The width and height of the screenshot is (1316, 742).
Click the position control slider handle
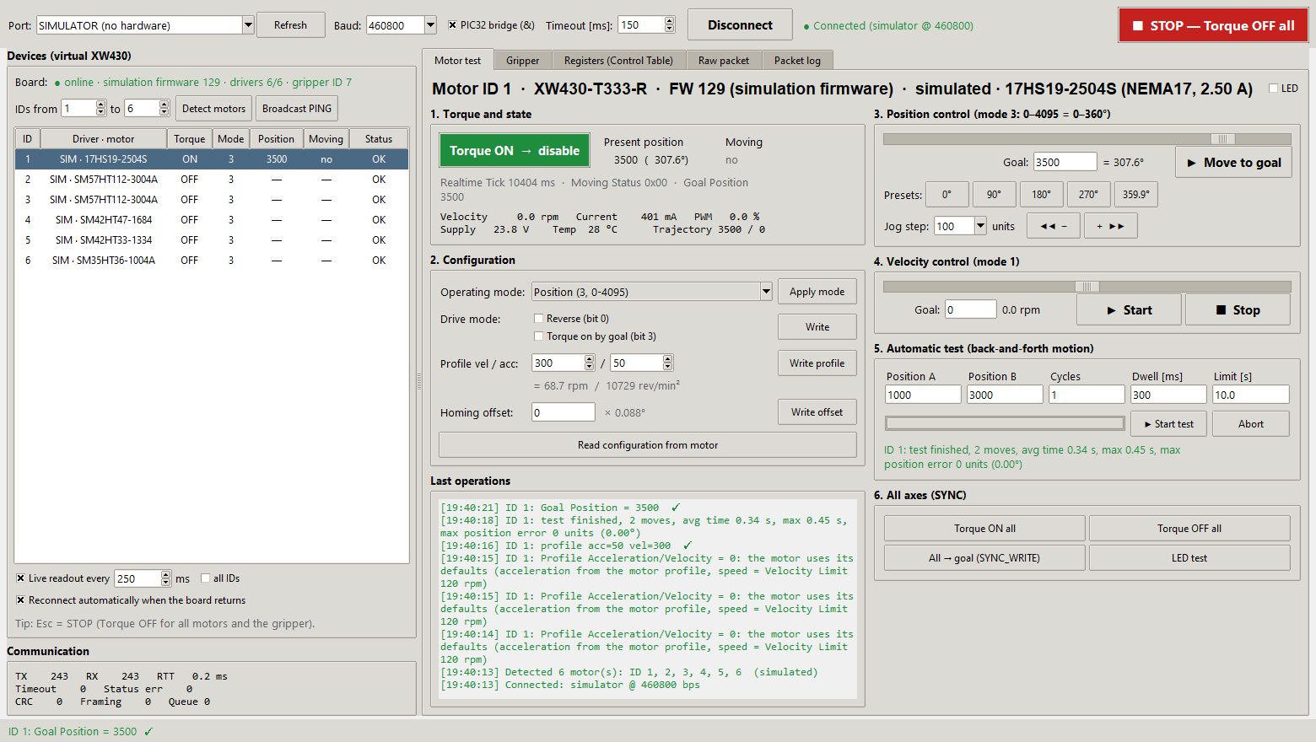point(1223,139)
